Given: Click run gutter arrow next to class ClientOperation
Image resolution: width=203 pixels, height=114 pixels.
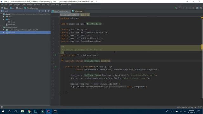Looking at the screenshot, I should coord(56,55).
